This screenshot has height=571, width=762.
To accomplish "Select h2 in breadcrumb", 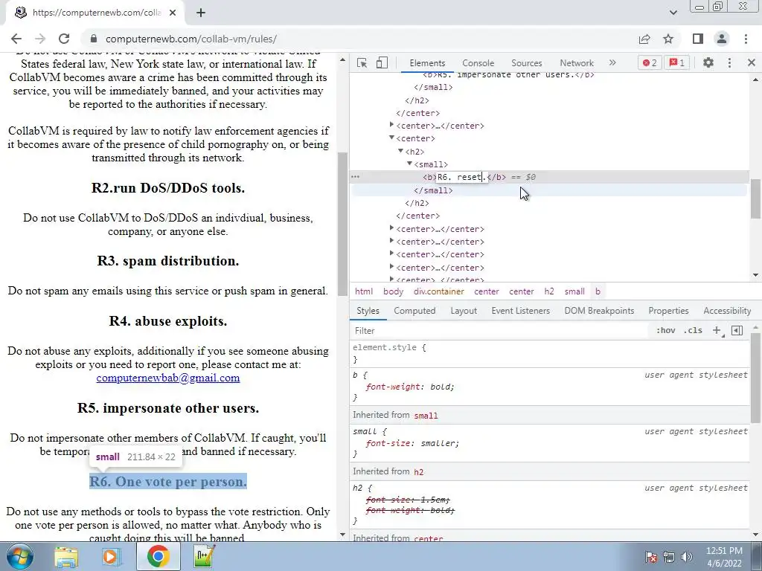I will (549, 291).
